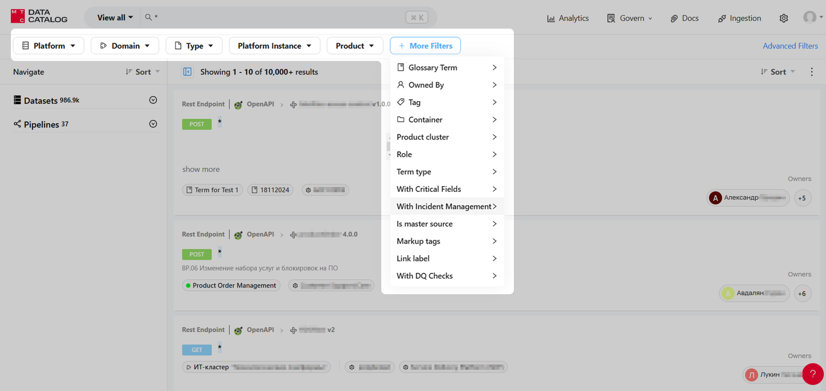
Task: Click show more on first result
Action: click(201, 169)
